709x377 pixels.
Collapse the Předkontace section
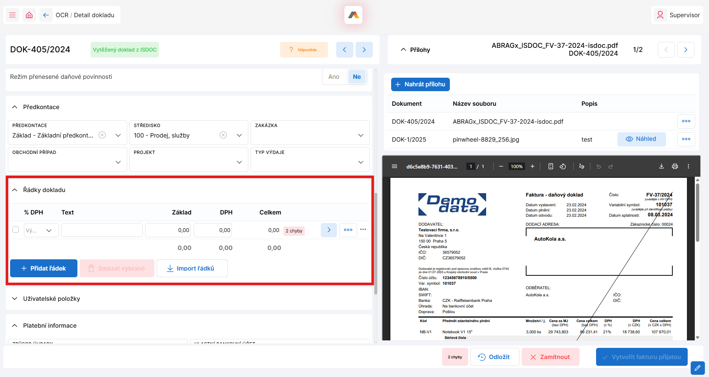click(15, 107)
